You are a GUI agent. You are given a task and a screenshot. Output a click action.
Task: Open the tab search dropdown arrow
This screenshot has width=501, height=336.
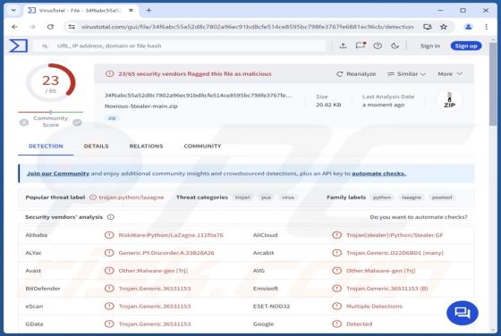[x=13, y=10]
